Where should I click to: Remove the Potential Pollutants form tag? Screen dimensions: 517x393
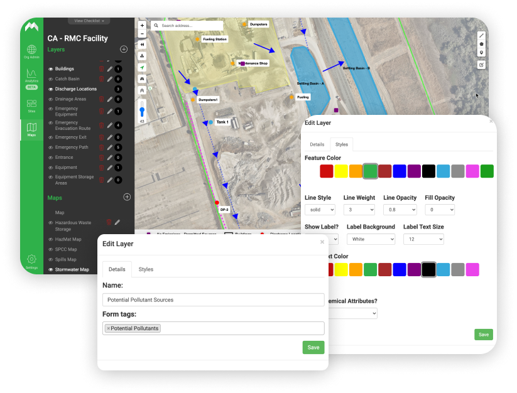click(x=109, y=328)
